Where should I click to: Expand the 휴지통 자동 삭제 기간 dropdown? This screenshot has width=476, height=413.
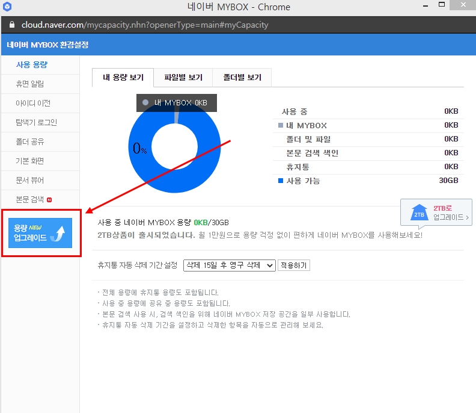(229, 265)
